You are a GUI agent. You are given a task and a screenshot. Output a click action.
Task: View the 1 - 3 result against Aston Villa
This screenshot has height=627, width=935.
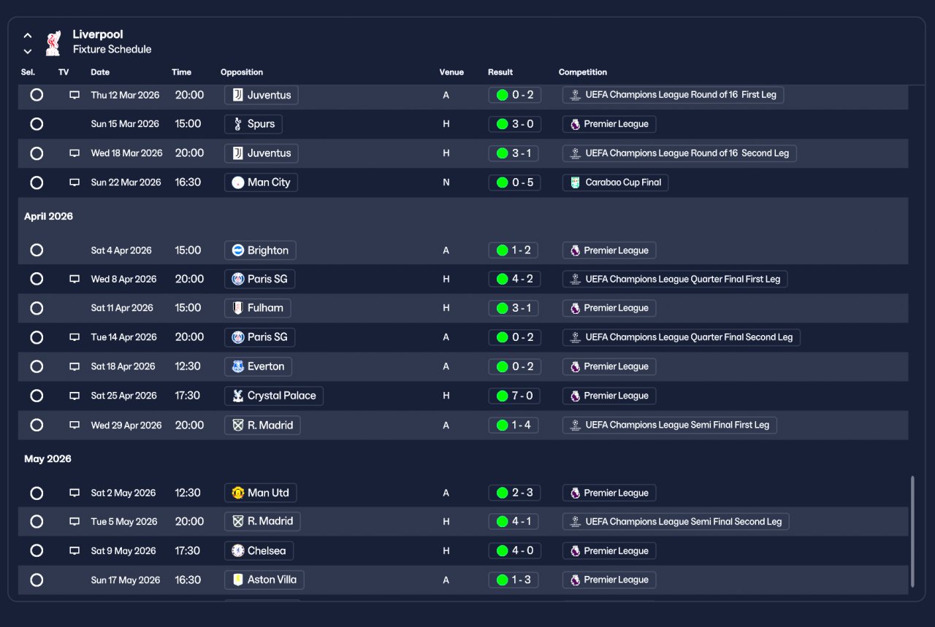514,580
